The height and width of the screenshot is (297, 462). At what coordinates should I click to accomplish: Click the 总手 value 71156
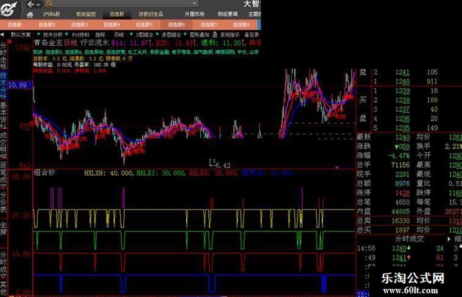click(x=400, y=165)
